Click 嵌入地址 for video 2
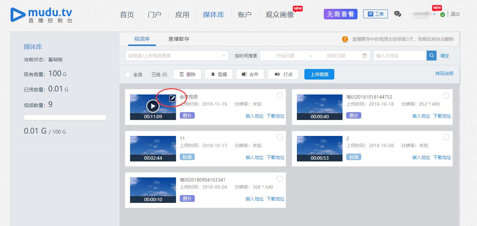The image size is (477, 226). click(422, 157)
